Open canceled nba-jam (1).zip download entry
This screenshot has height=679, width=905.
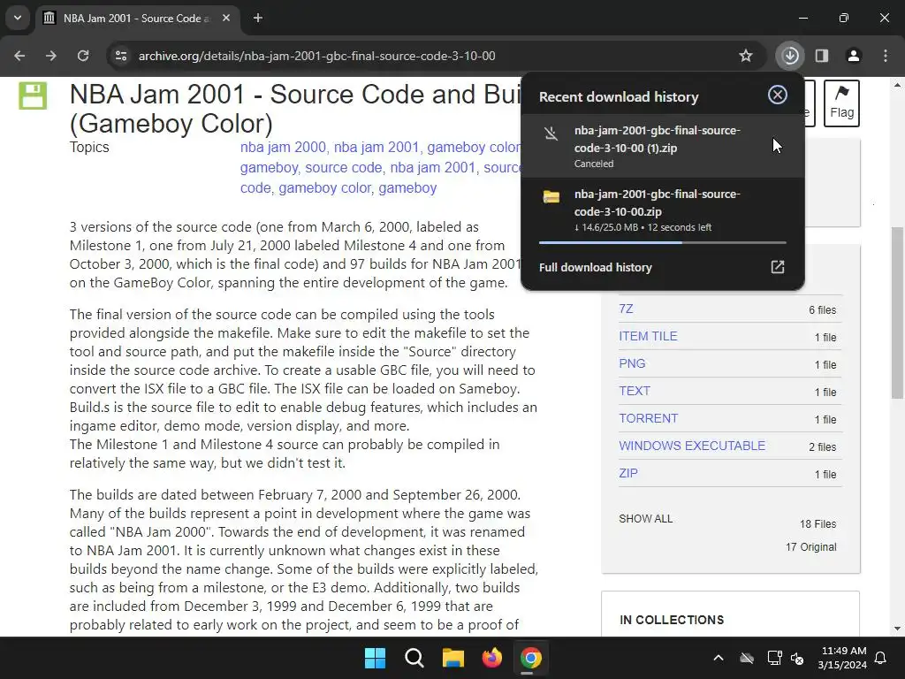pos(663,146)
